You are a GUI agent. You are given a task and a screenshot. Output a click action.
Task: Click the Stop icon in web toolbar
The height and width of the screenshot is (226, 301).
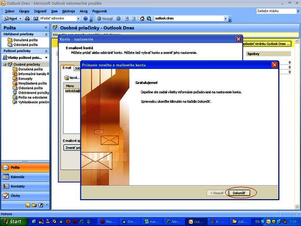click(127, 19)
